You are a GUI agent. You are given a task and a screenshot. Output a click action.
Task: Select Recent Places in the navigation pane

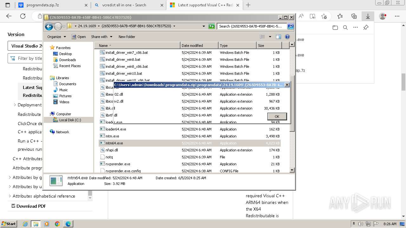[70, 66]
